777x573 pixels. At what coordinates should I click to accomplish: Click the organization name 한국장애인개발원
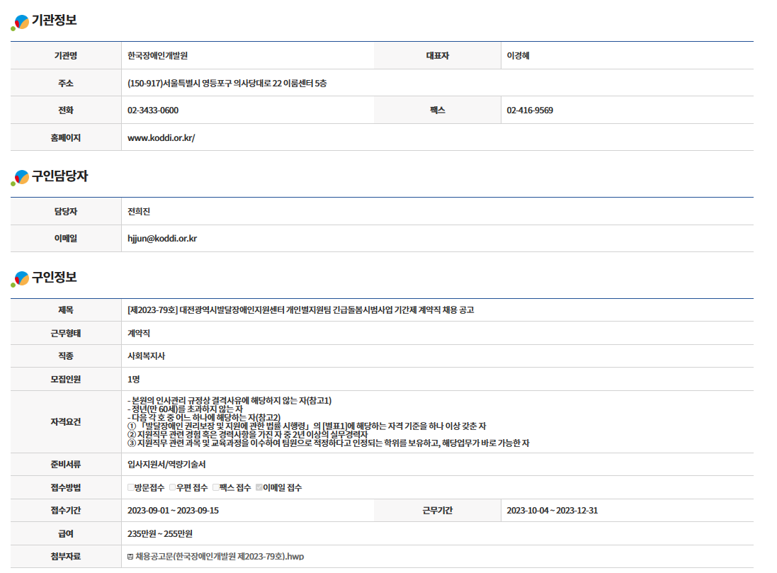(157, 55)
